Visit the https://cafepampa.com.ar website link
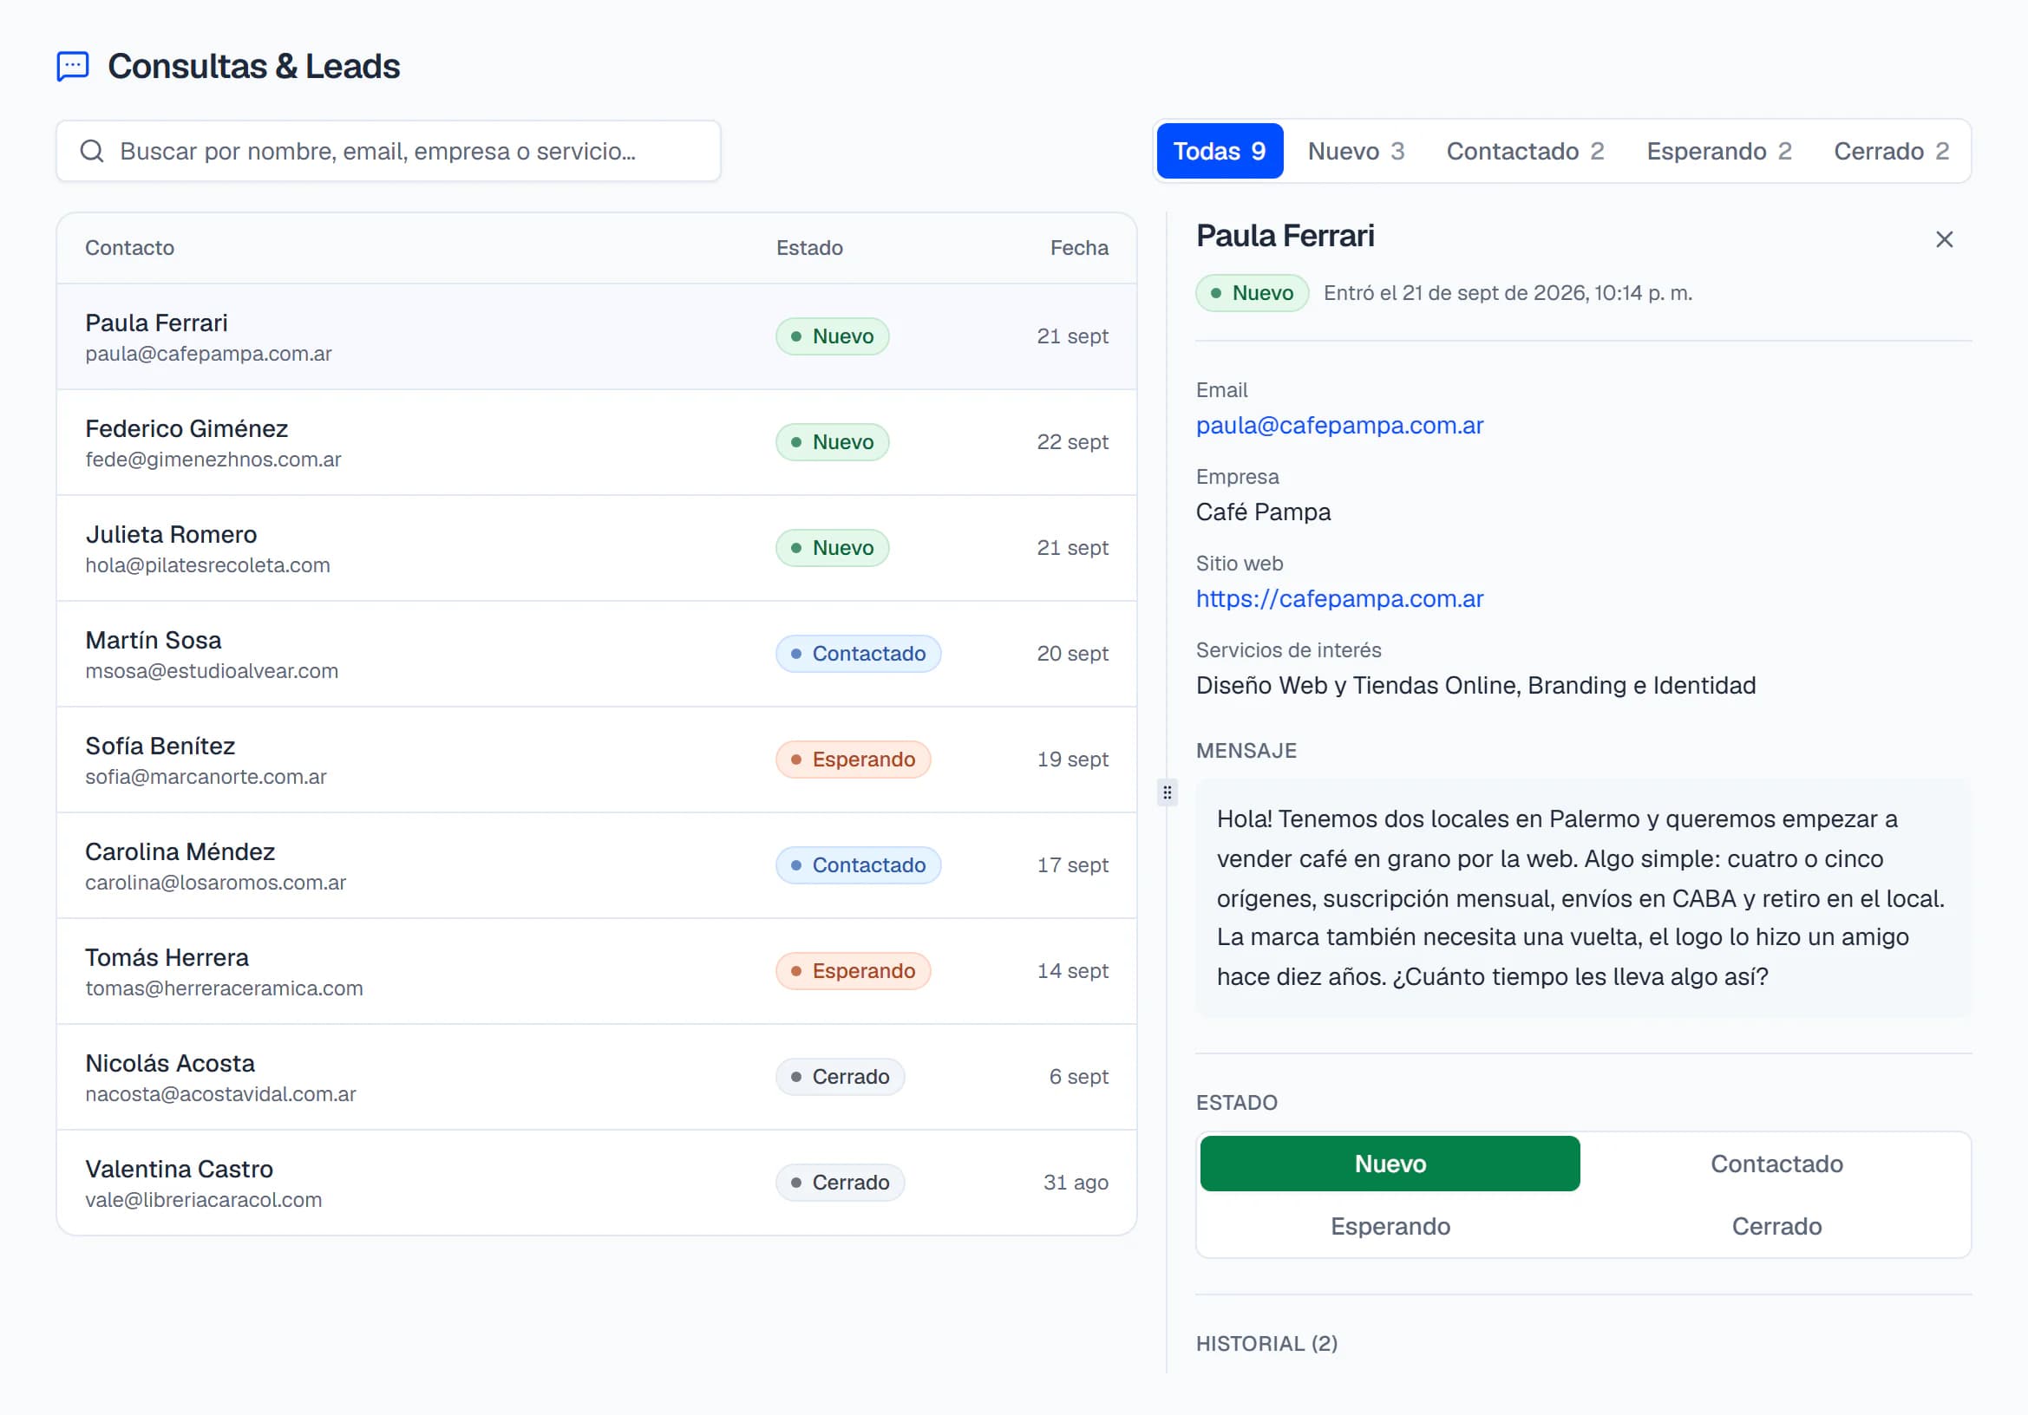 click(x=1339, y=598)
